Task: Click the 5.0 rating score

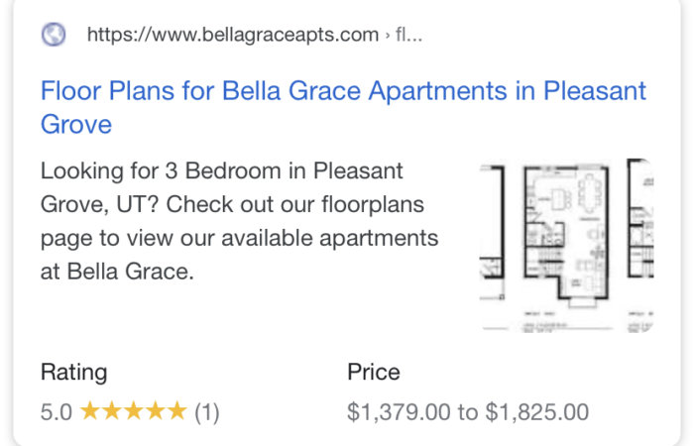Action: 57,412
